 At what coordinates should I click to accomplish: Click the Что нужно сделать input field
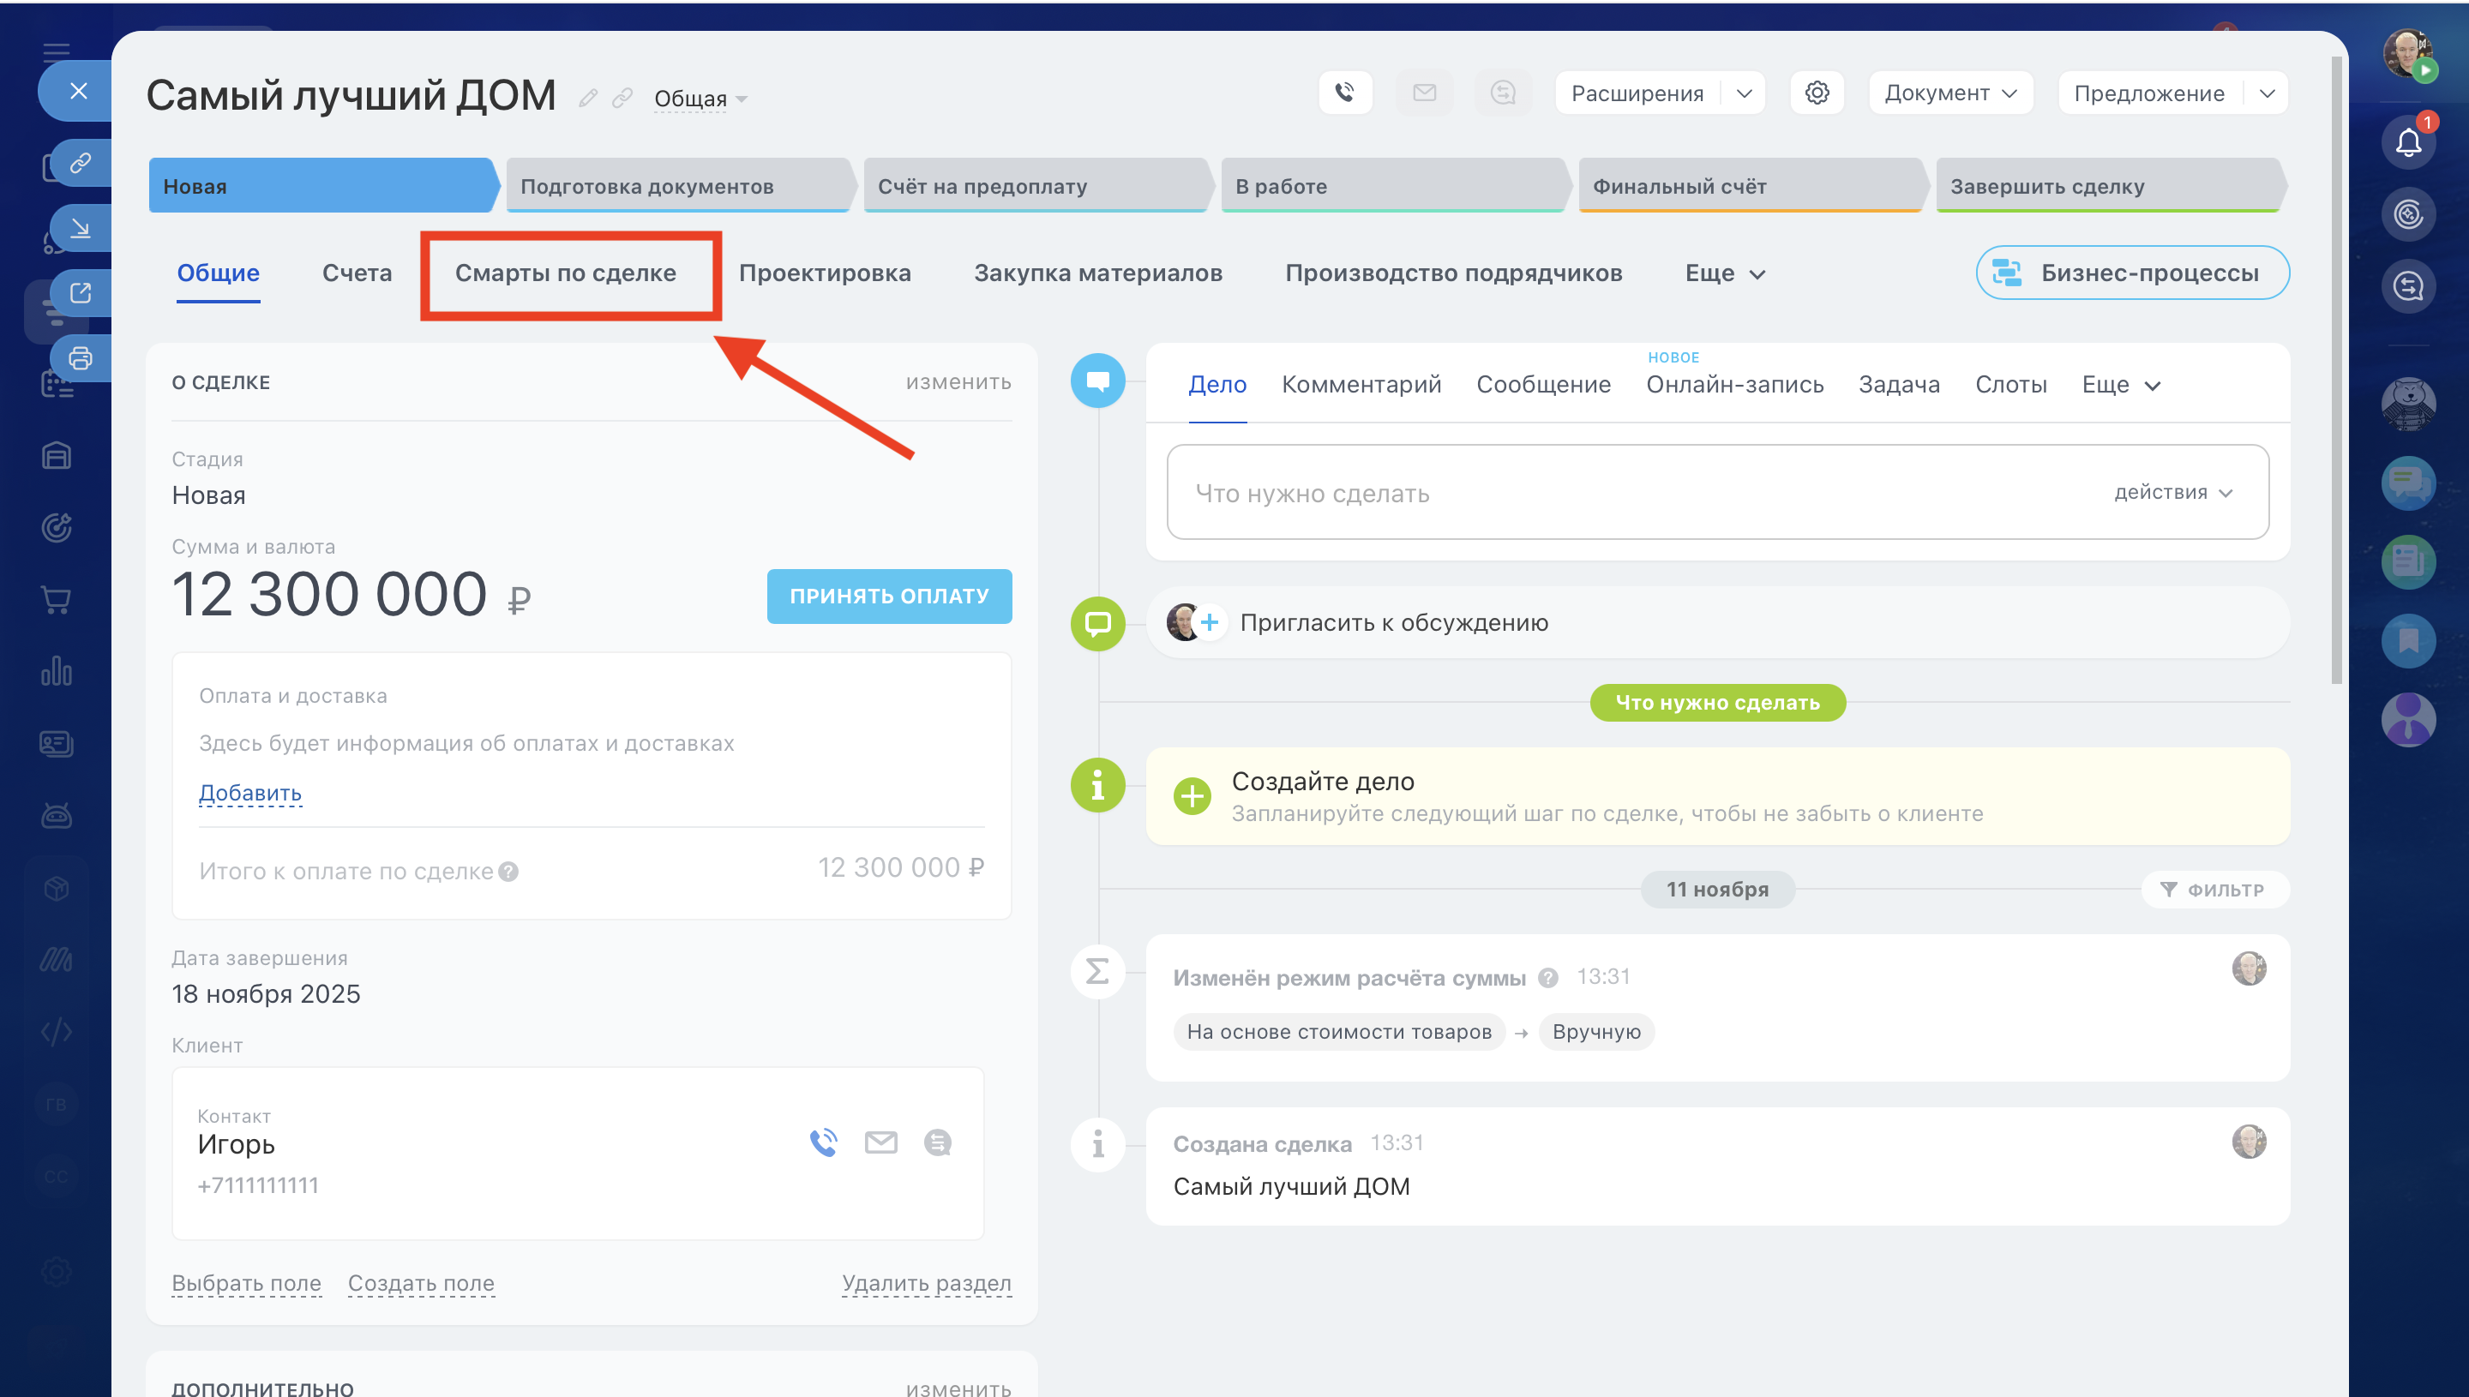[1631, 493]
